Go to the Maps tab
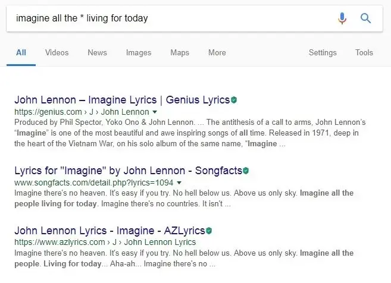 pyautogui.click(x=179, y=53)
